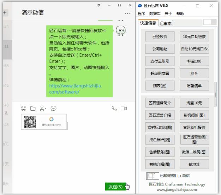Start a video call with camera icon

(124, 109)
